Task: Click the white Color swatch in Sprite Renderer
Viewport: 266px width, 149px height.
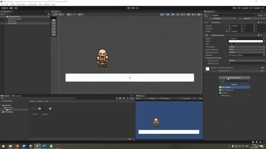Action: [246, 41]
